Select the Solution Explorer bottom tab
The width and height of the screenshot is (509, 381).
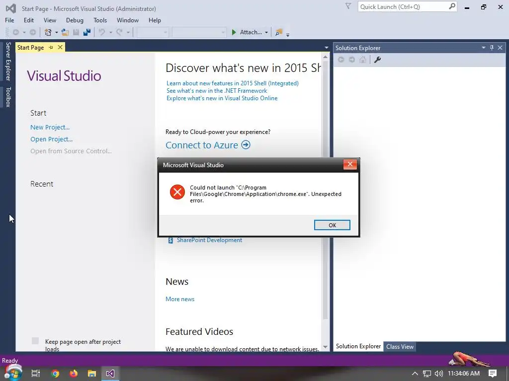[x=358, y=346]
